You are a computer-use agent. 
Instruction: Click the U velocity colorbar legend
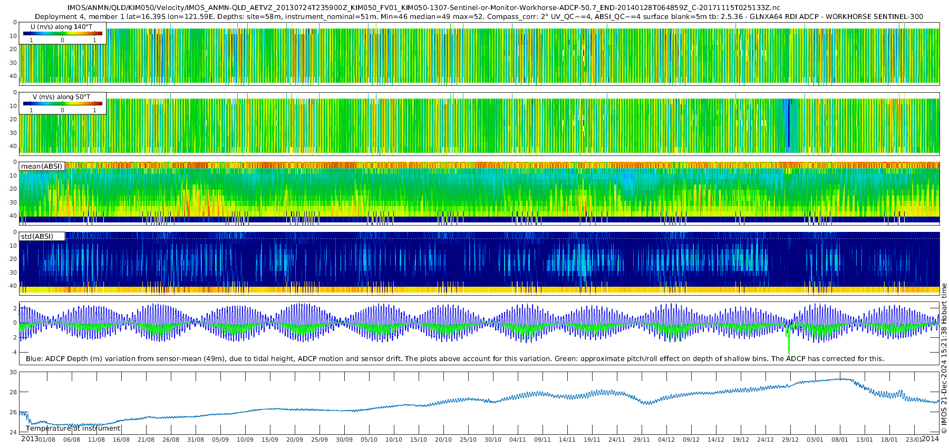62,33
